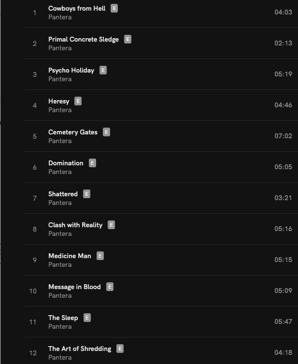
Task: Click the explicit badge beside Domination
Action: pos(92,163)
